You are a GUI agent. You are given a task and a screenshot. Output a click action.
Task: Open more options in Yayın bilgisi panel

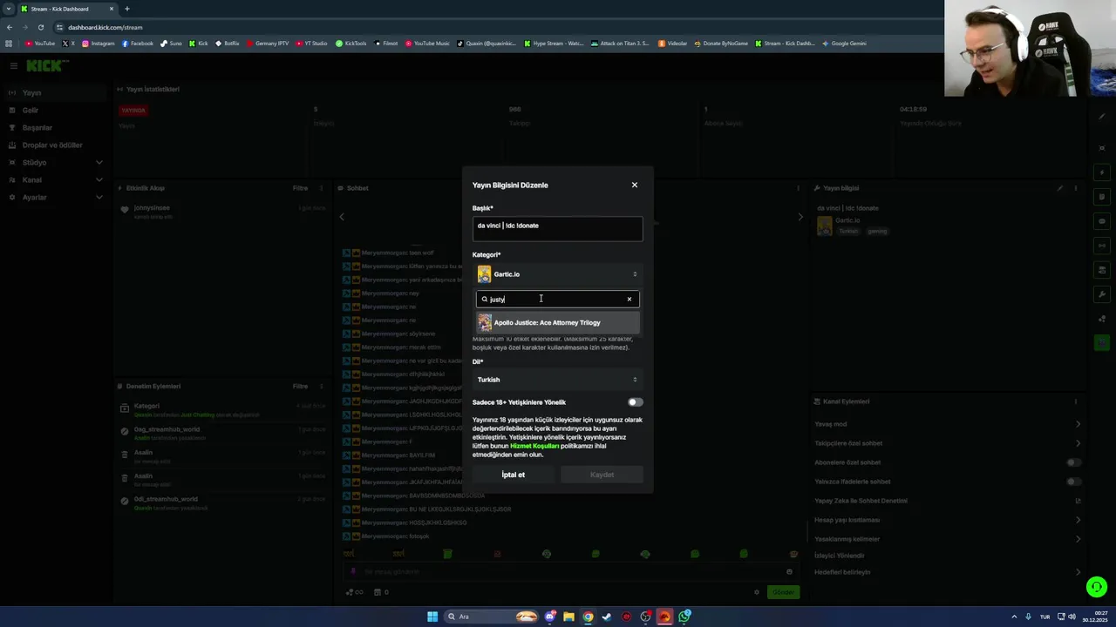1076,188
